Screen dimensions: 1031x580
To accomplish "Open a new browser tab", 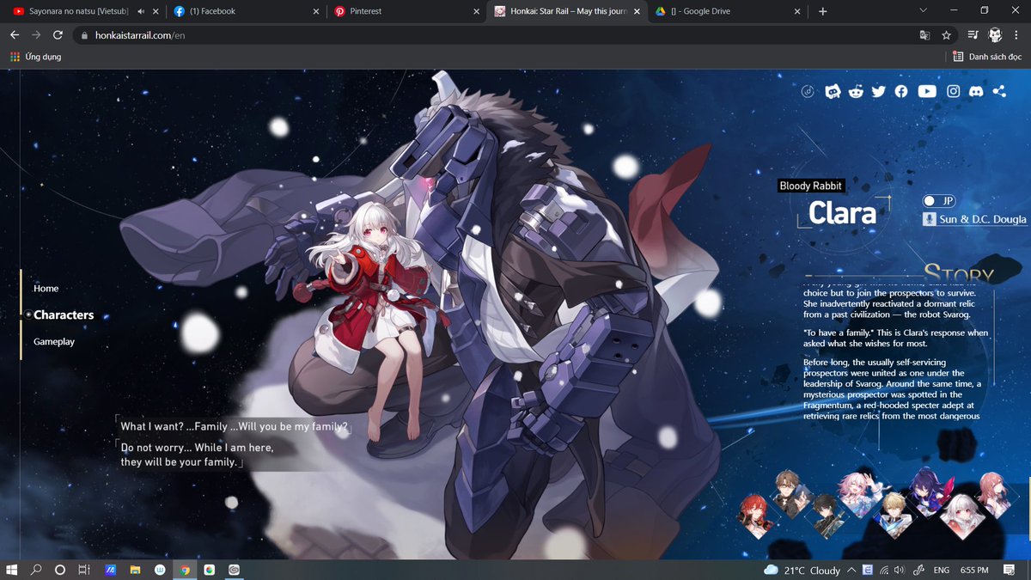I will 822,11.
